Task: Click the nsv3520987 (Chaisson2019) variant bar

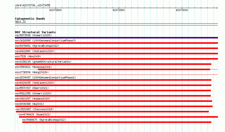Action: (112, 112)
